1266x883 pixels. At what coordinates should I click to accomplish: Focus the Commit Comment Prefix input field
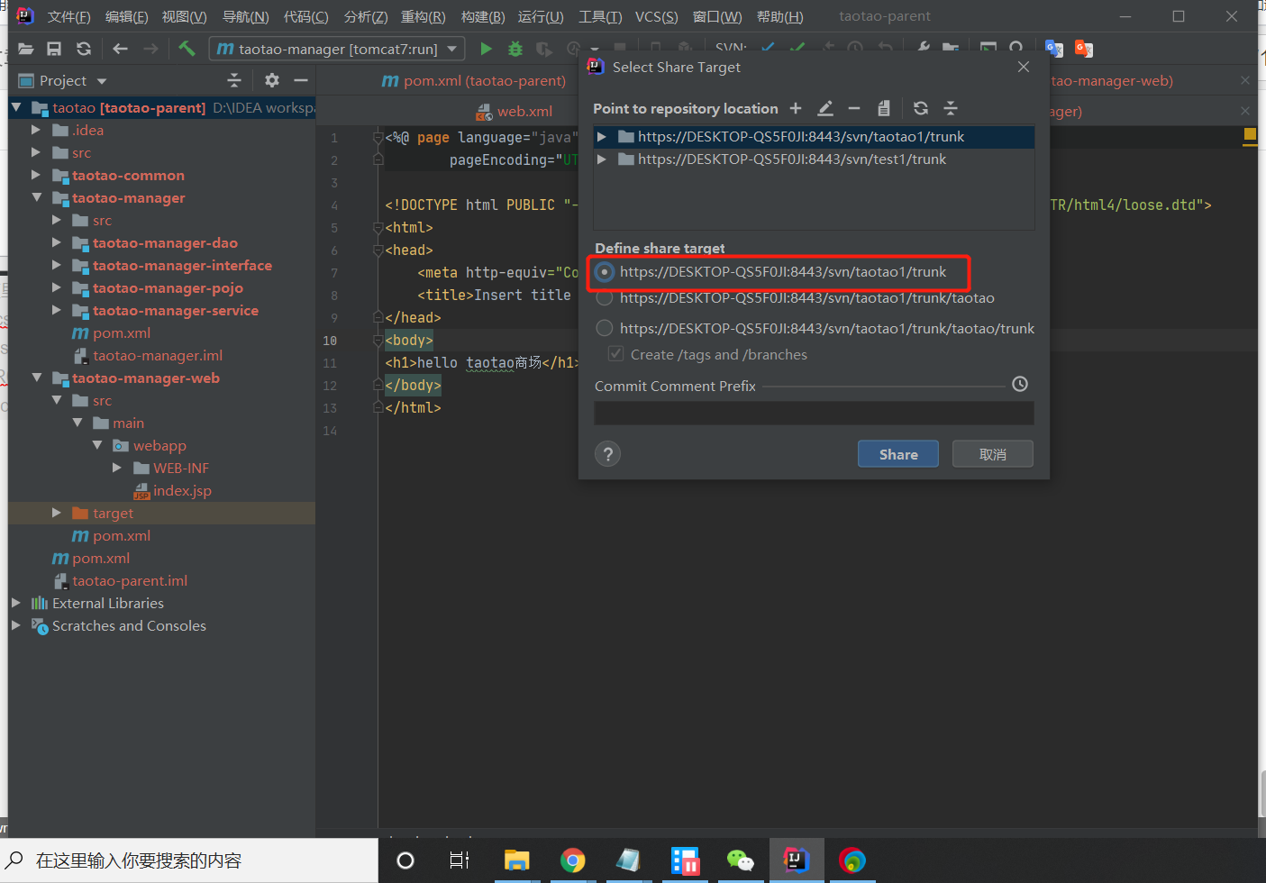(814, 414)
